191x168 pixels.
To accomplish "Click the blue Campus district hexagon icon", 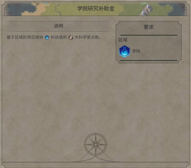I will (x=125, y=51).
